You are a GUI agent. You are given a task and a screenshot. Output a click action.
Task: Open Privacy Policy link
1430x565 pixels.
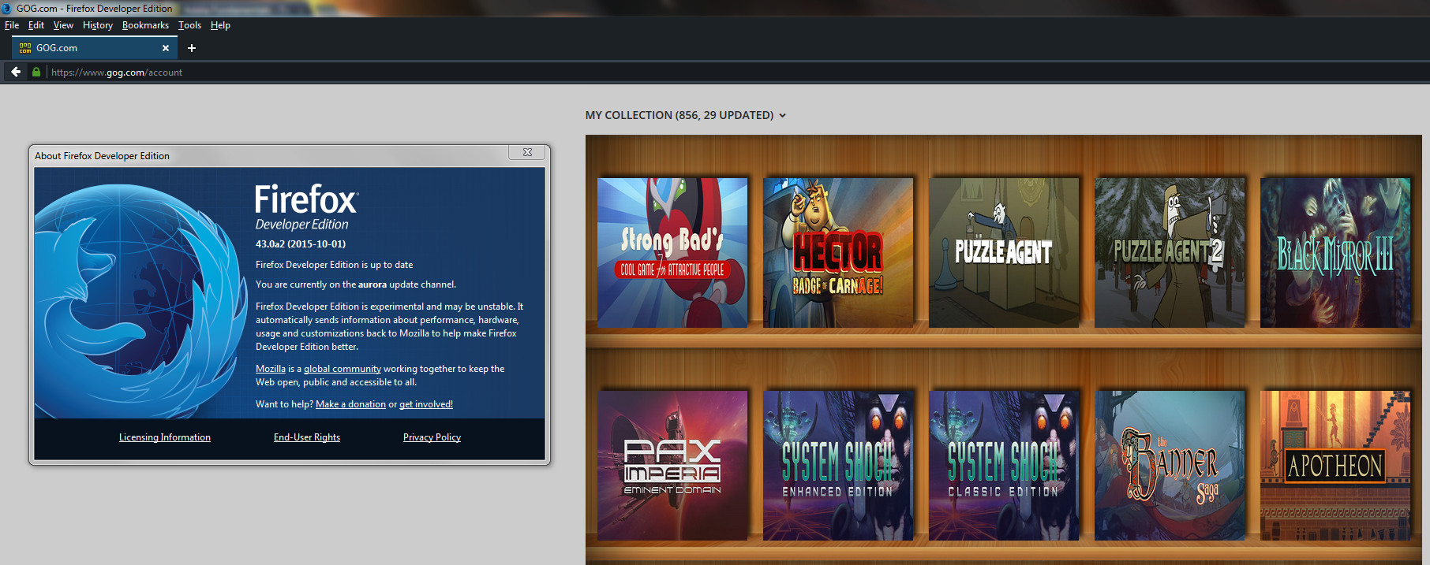pyautogui.click(x=432, y=437)
